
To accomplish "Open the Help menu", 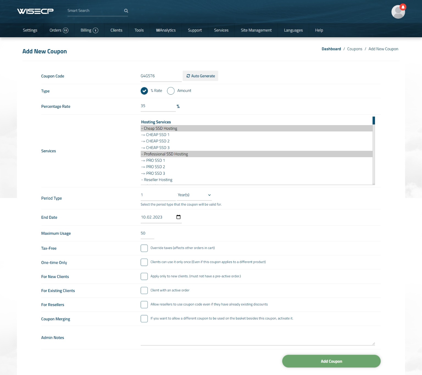I will tap(319, 30).
